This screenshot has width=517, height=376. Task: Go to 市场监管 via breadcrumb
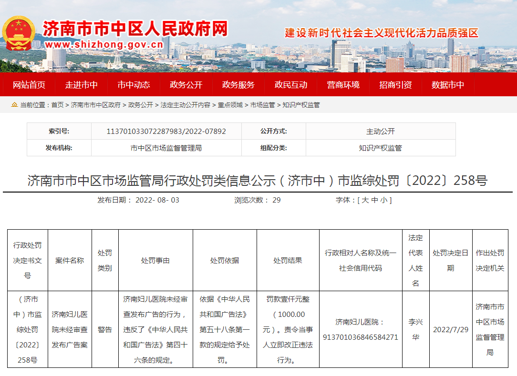263,105
